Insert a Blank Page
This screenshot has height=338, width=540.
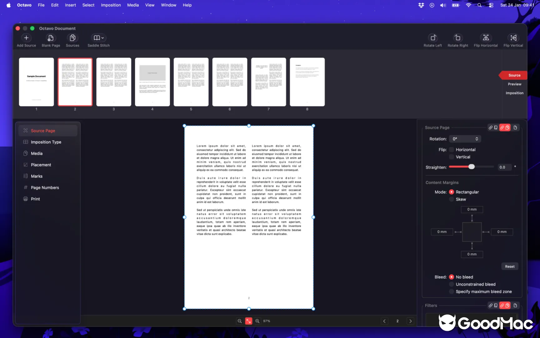(51, 40)
